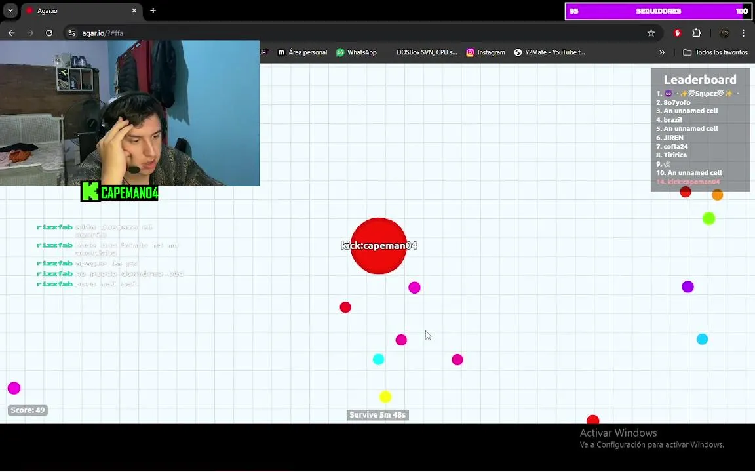
Task: Click the Leaderboard title
Action: tap(700, 79)
